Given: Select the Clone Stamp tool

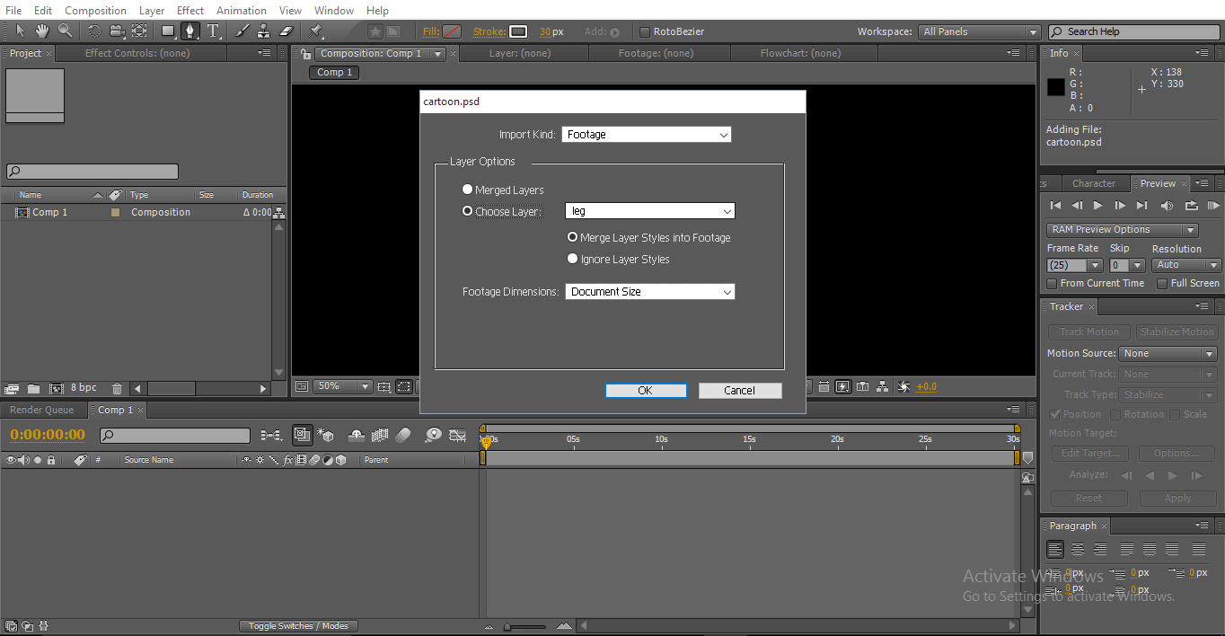Looking at the screenshot, I should click(265, 31).
